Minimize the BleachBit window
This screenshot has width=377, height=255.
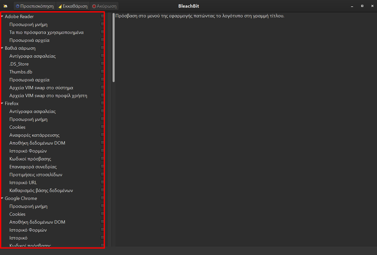pyautogui.click(x=352, y=6)
